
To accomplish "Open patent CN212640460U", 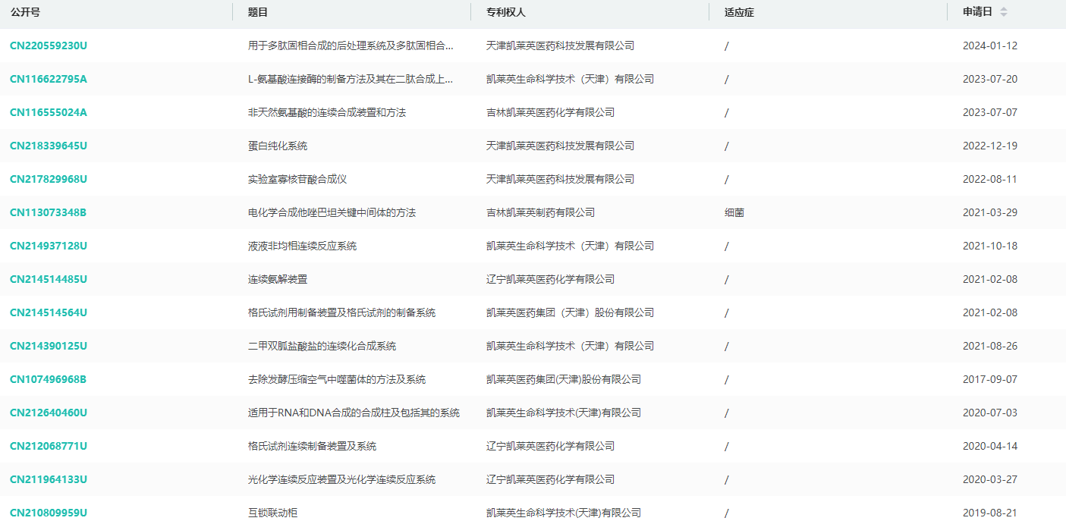I will (49, 413).
